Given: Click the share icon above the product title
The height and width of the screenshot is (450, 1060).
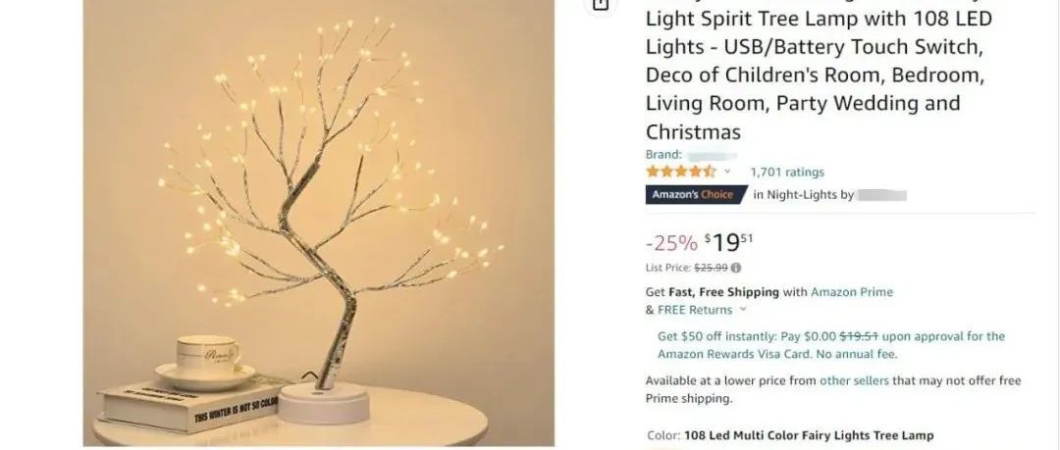Looking at the screenshot, I should 601,4.
